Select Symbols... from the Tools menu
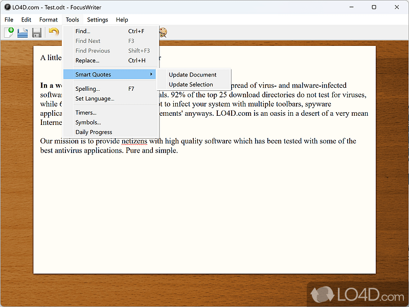The image size is (409, 307). pyautogui.click(x=85, y=122)
